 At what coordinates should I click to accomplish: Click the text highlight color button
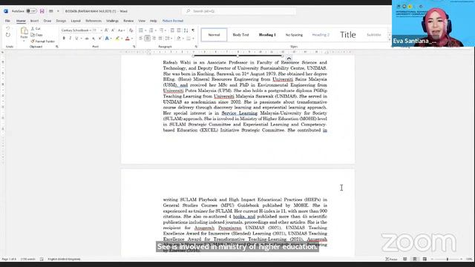[x=117, y=39]
